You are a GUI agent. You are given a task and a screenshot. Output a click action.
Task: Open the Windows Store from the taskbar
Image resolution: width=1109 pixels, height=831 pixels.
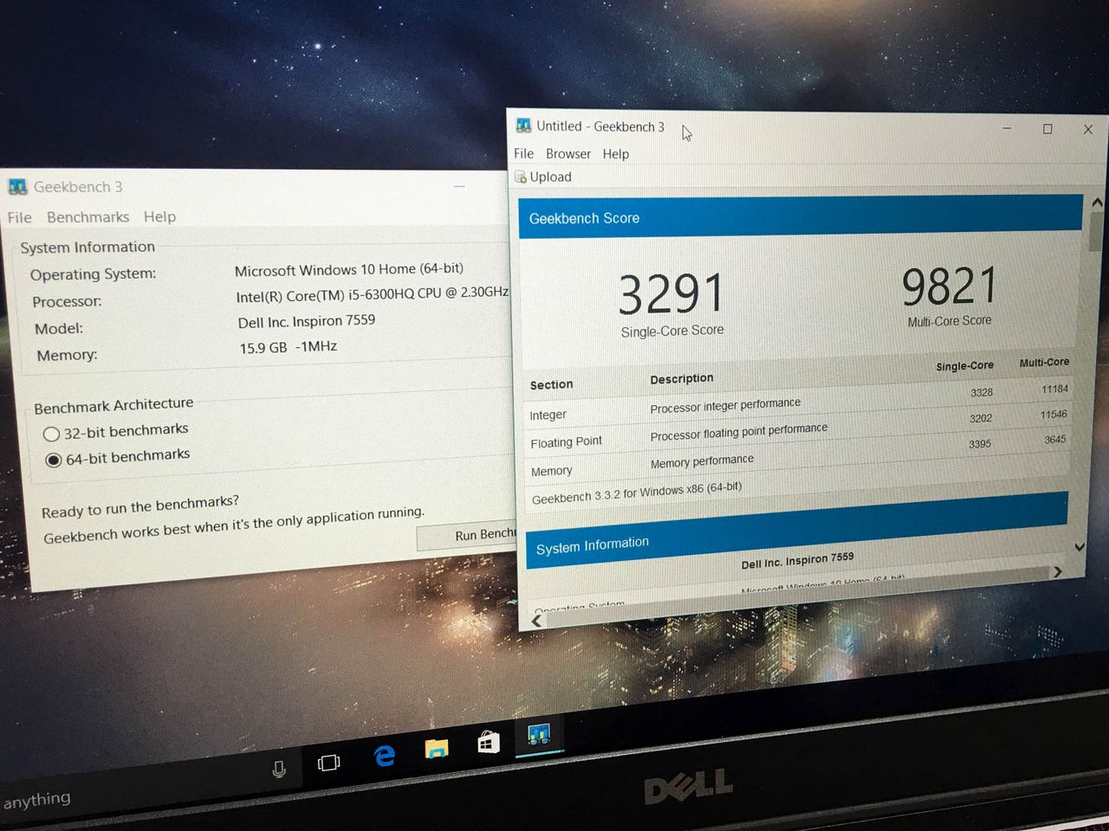tap(489, 742)
